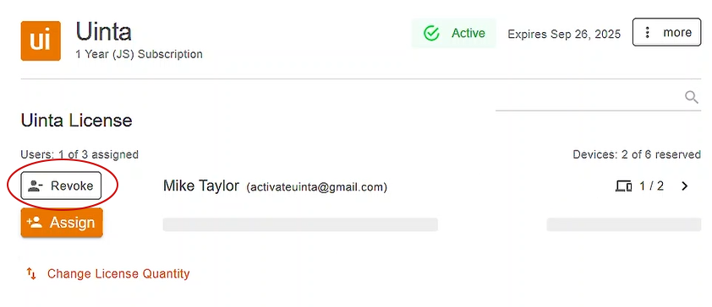Image resolution: width=712 pixels, height=307 pixels.
Task: Click the orange Assign button
Action: [x=62, y=223]
